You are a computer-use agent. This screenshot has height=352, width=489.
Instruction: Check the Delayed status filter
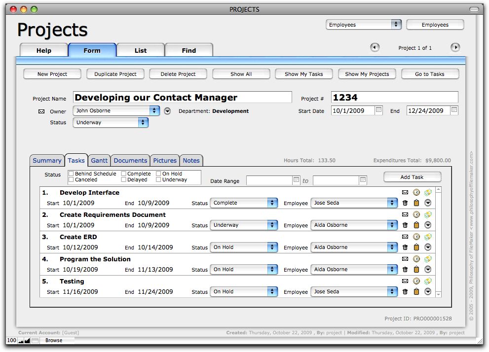[123, 179]
